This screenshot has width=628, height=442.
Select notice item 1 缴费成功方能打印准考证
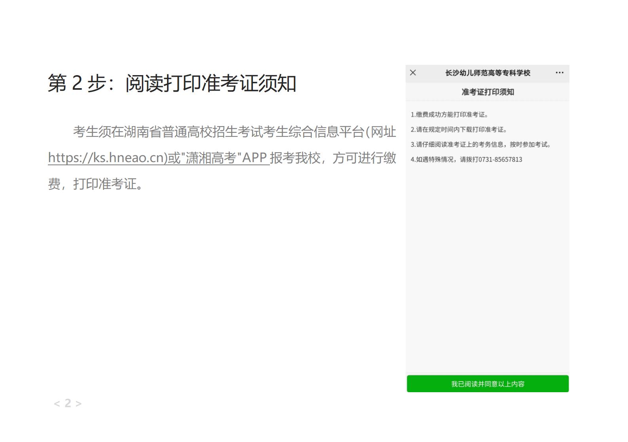[449, 115]
